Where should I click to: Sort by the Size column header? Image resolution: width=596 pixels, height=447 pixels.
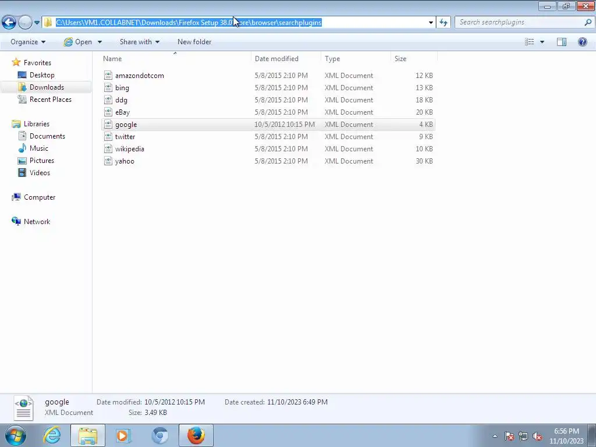(x=414, y=59)
